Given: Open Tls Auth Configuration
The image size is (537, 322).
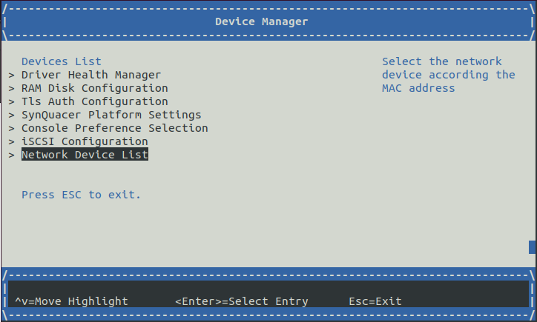Looking at the screenshot, I should [x=94, y=101].
